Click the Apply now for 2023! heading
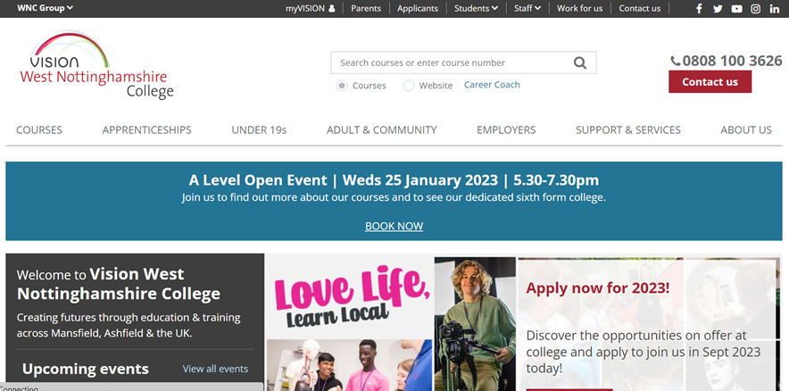Screen dimensions: 789x391 point(598,287)
